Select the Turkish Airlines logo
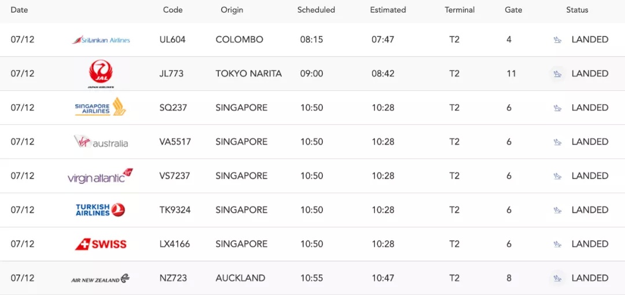The width and height of the screenshot is (625, 295). coord(101,210)
